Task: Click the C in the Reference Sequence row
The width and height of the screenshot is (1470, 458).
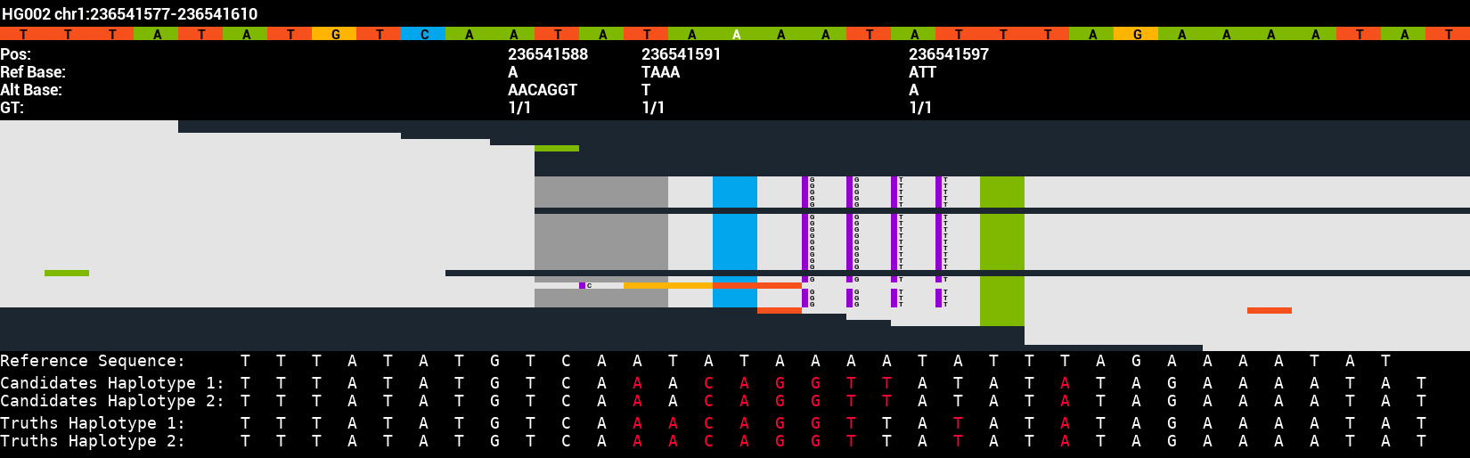Action: [566, 361]
